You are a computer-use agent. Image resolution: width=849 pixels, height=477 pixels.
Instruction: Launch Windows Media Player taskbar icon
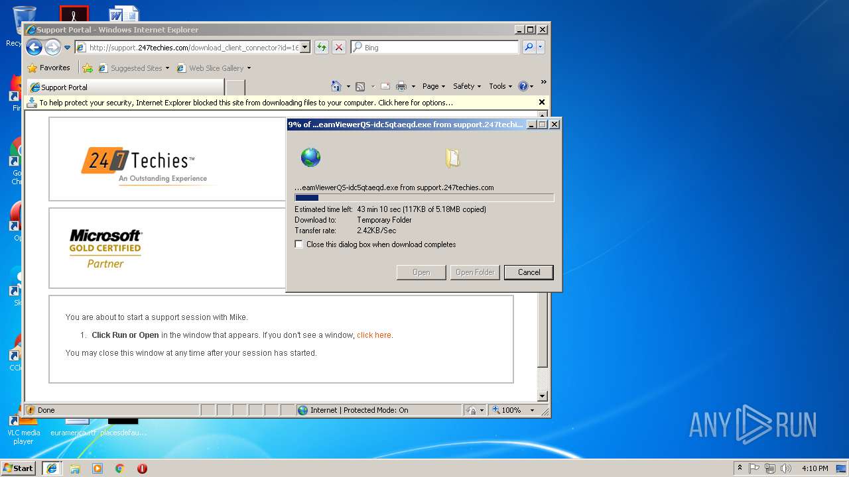(98, 468)
